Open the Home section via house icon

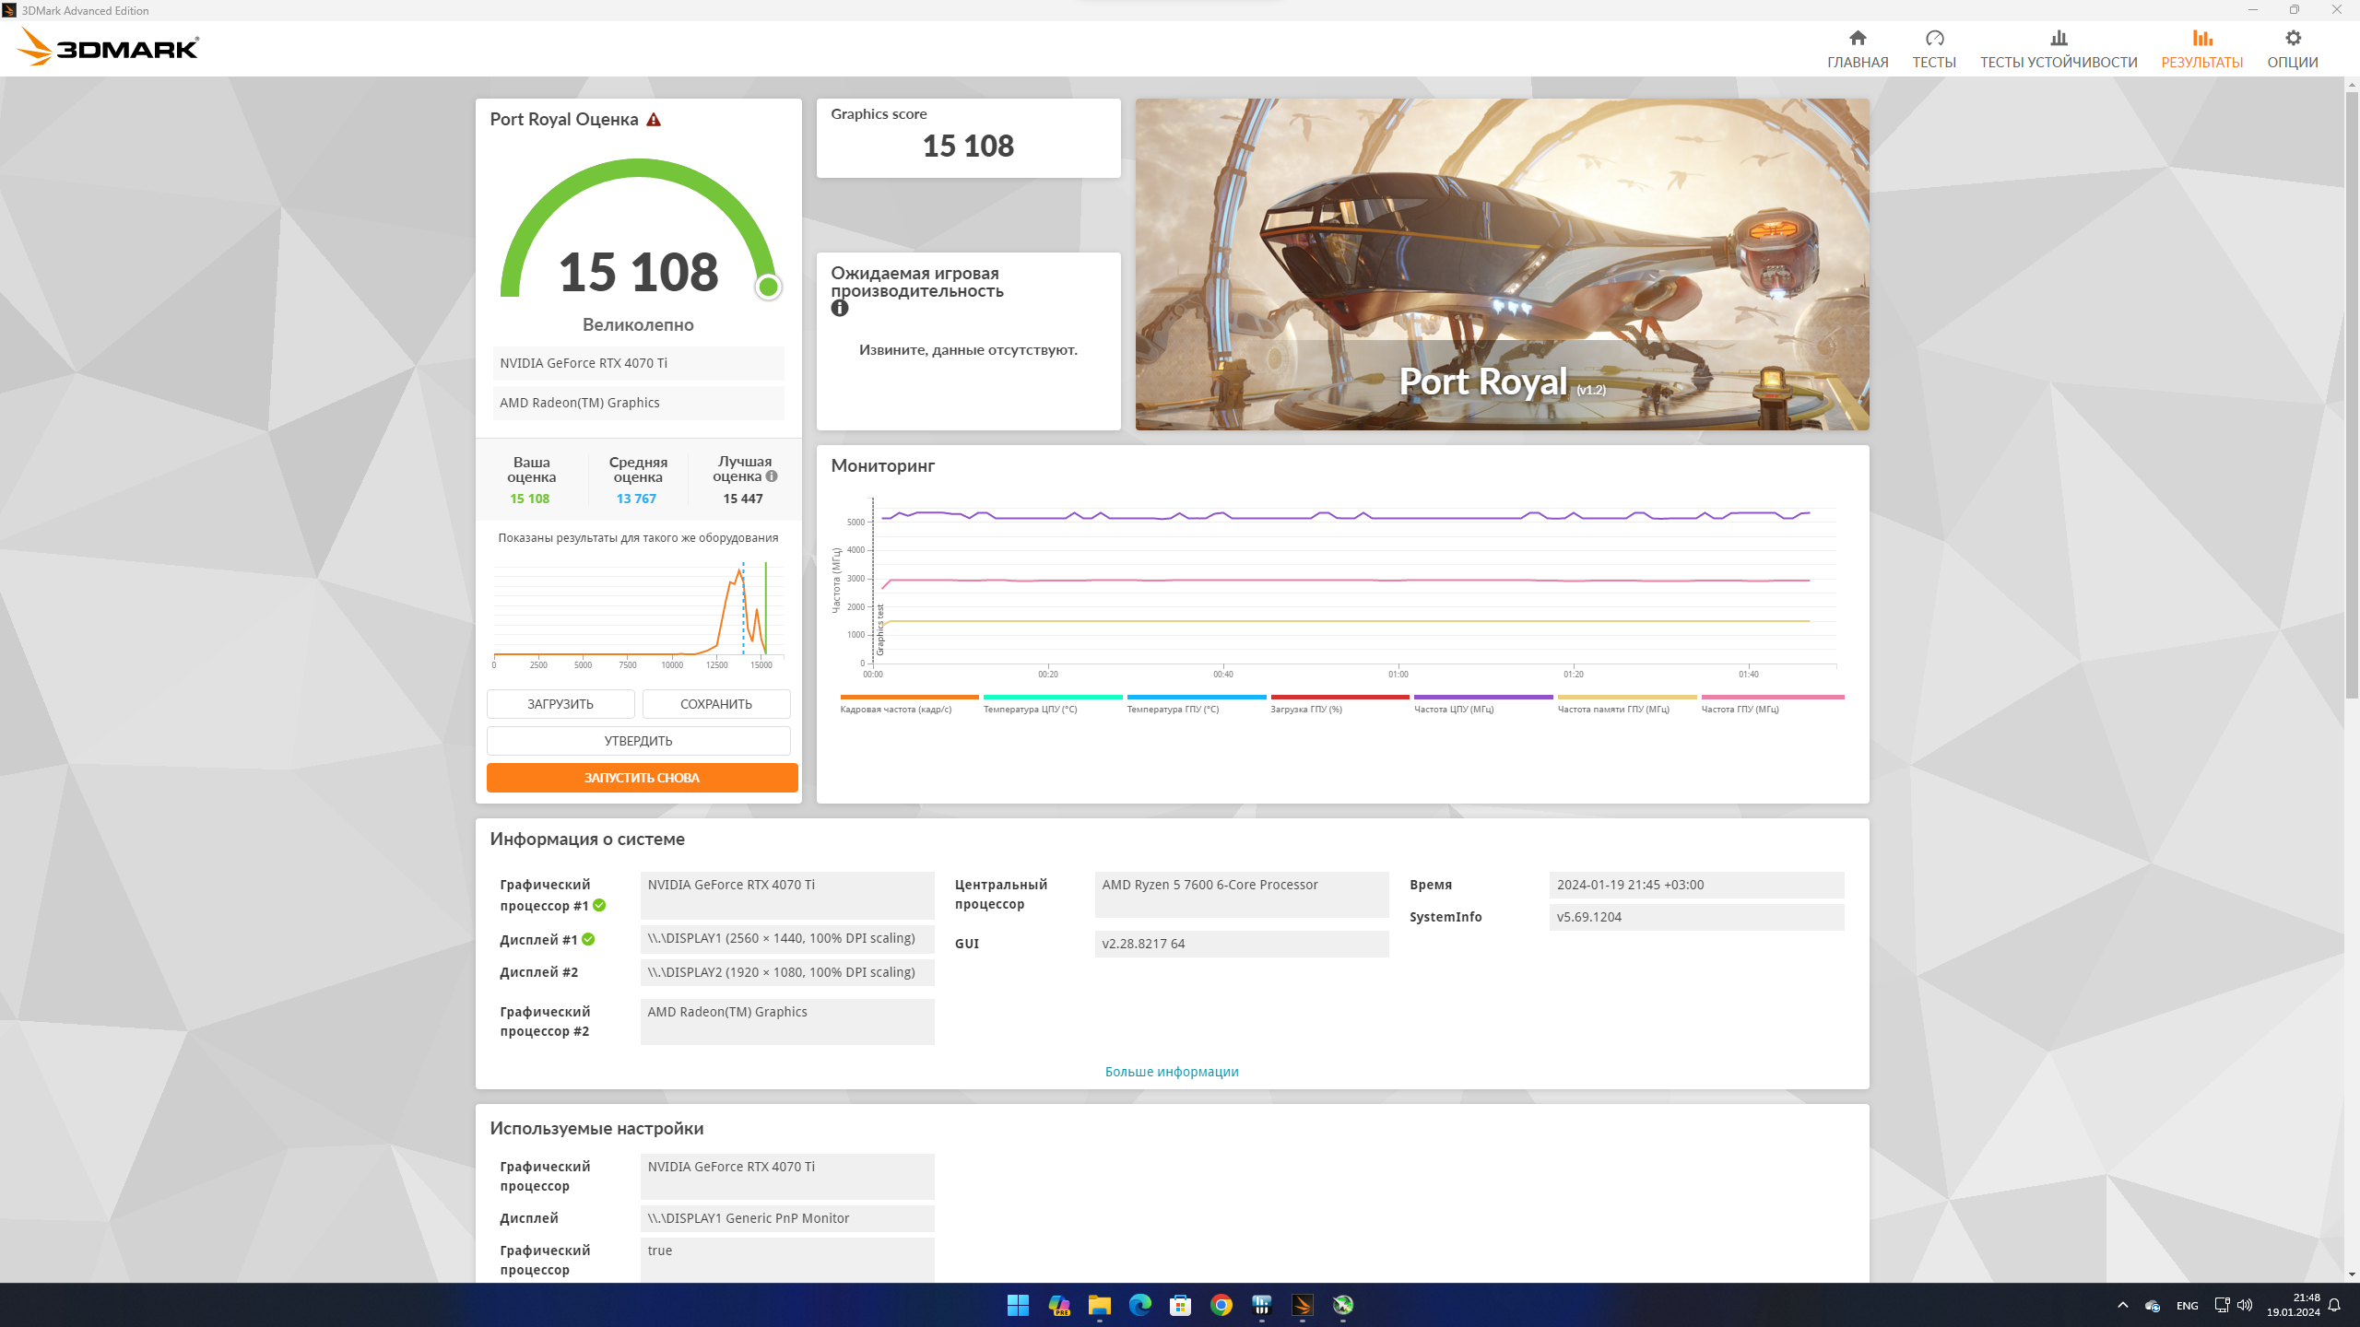tap(1857, 39)
